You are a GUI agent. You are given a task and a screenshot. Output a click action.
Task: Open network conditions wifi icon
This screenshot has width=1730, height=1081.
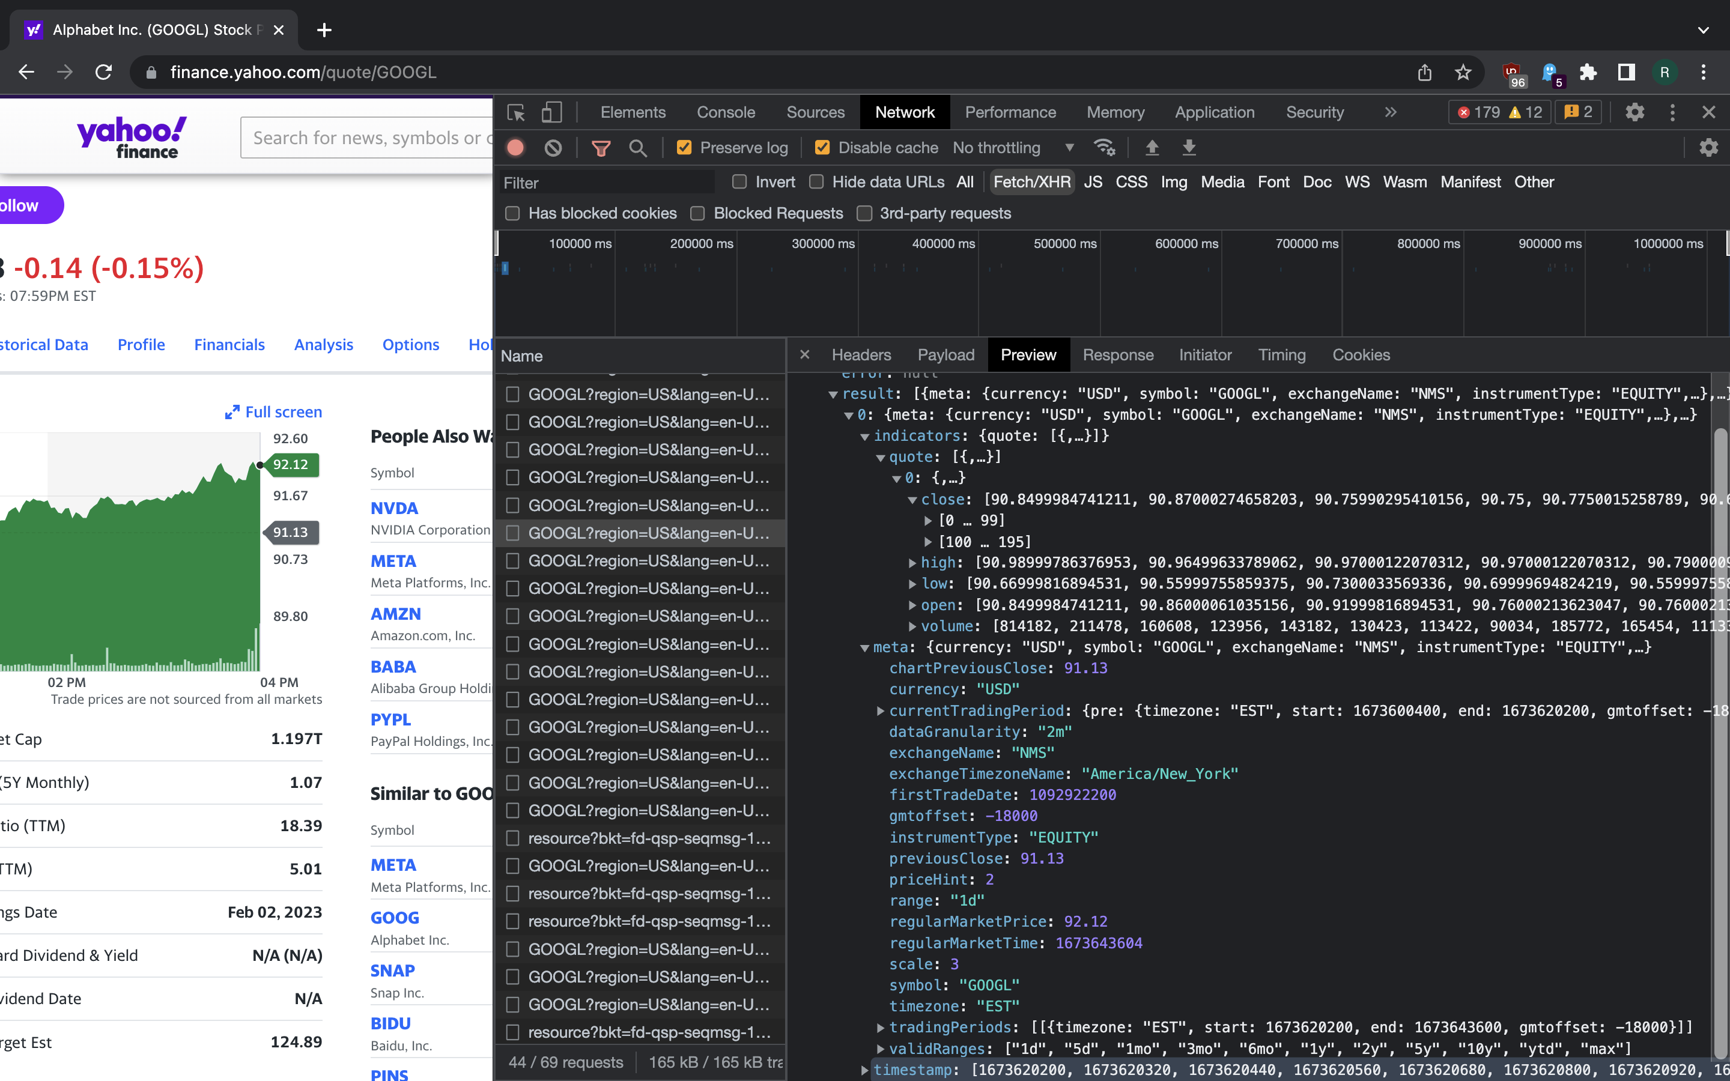pos(1105,148)
